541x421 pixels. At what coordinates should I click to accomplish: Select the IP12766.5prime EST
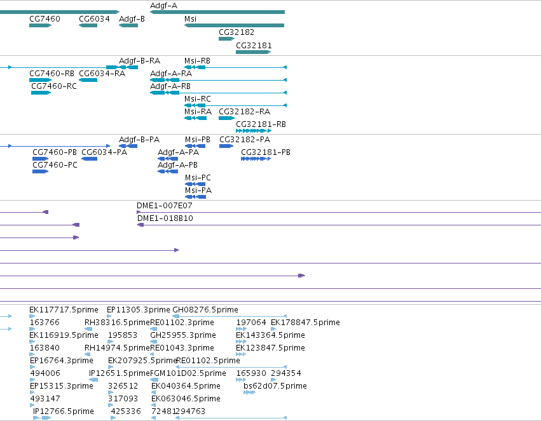click(x=42, y=418)
